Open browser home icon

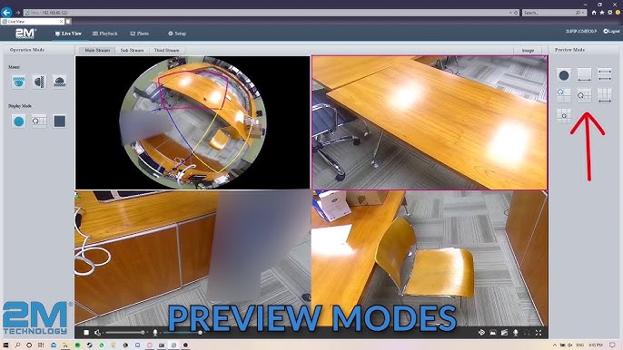[594, 13]
